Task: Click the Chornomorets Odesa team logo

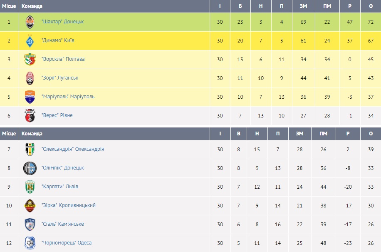Action: [x=30, y=243]
